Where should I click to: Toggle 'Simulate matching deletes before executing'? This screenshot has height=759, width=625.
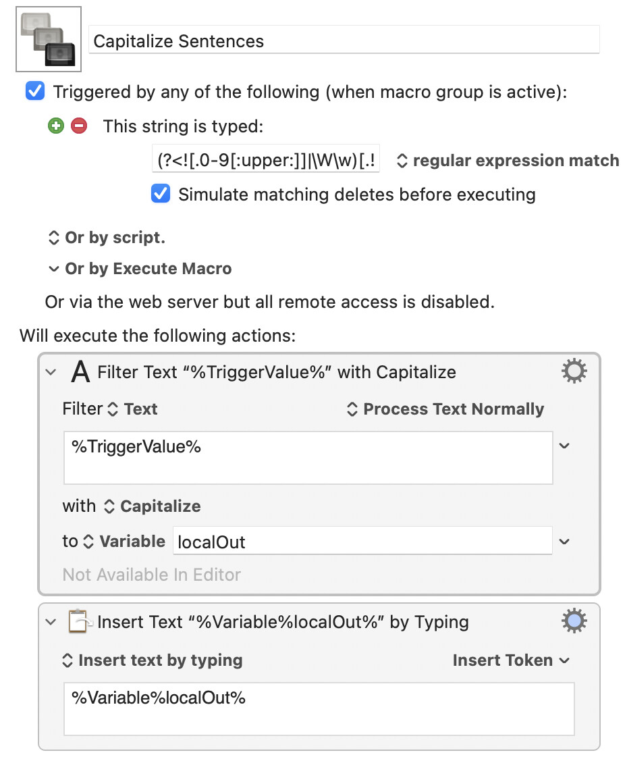[161, 194]
